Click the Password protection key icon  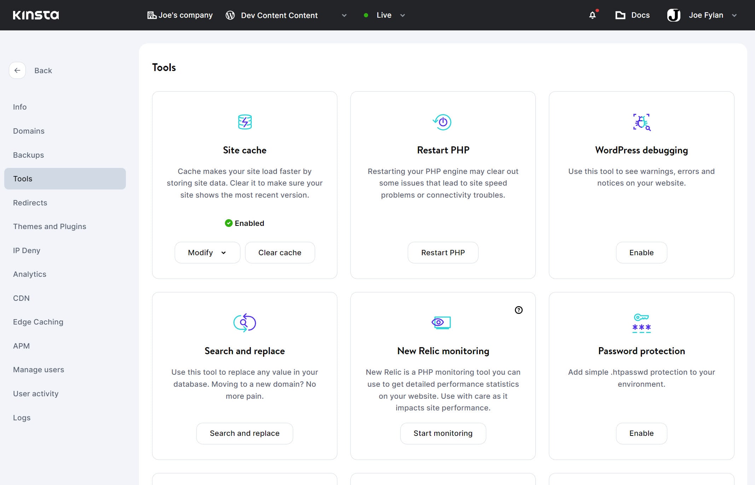(x=641, y=323)
